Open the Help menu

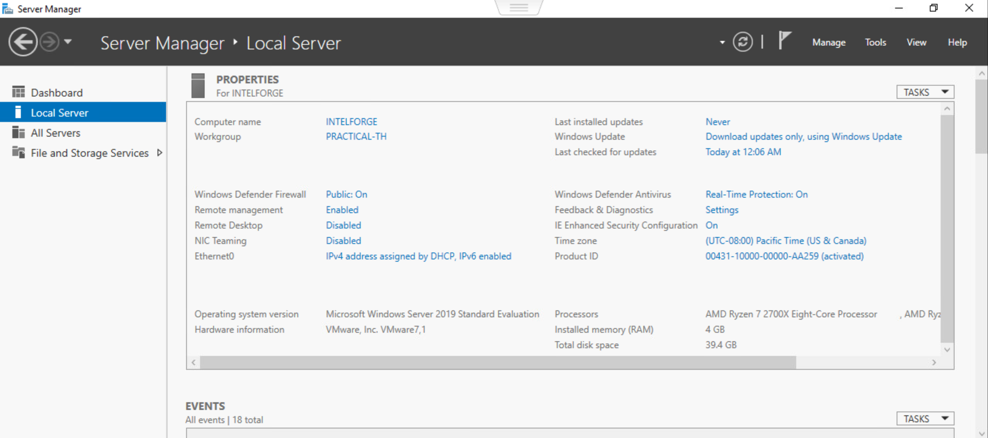click(x=957, y=42)
